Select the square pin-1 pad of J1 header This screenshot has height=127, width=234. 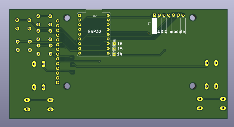coord(155,15)
